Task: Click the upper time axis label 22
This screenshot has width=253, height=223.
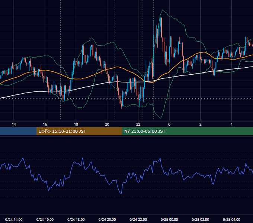Action: [138, 125]
